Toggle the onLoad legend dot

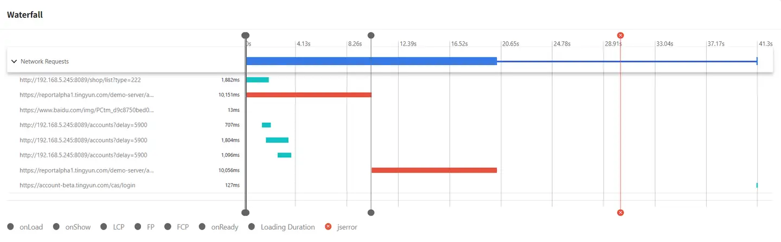[11, 227]
